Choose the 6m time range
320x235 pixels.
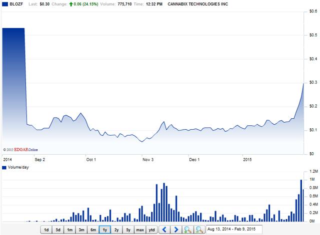pyautogui.click(x=93, y=230)
